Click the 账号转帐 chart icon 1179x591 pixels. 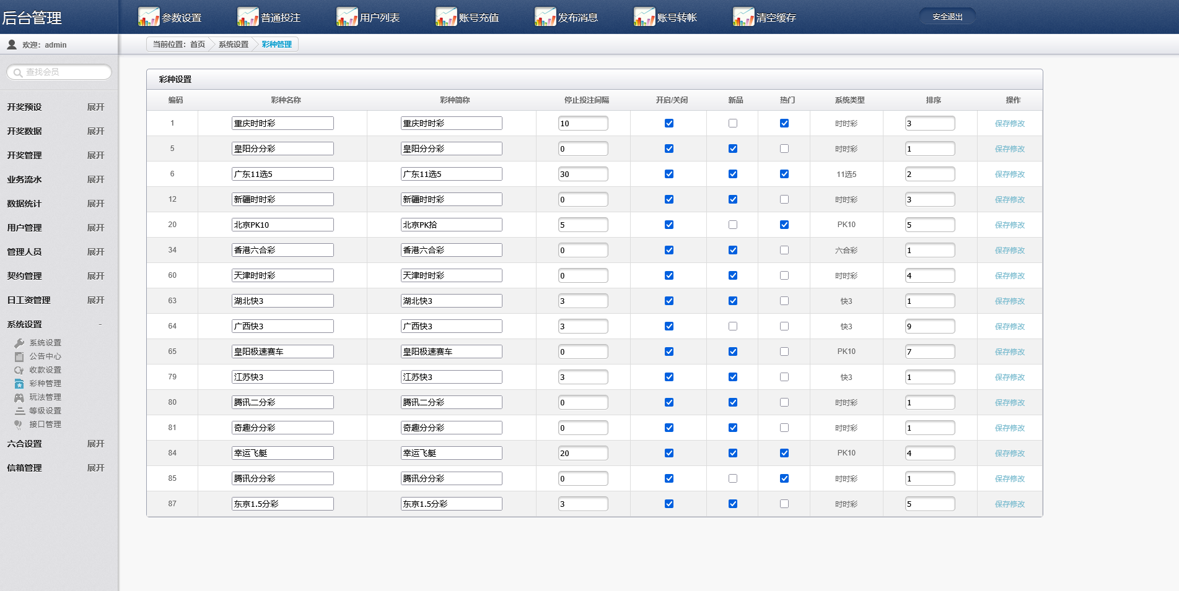[x=644, y=17]
